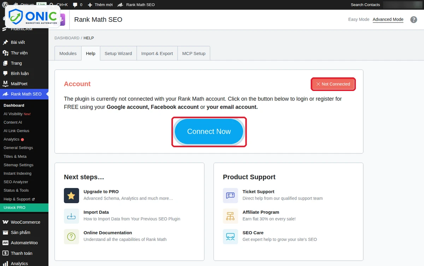Open the Import & Export tab
424x266 pixels.
pos(157,53)
